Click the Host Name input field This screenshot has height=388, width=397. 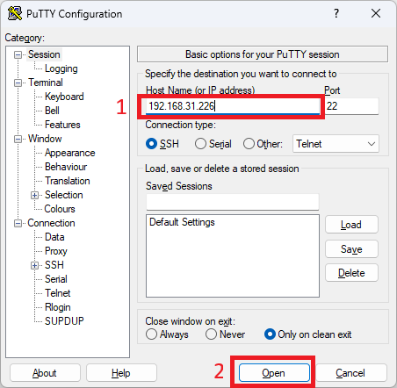(x=233, y=106)
